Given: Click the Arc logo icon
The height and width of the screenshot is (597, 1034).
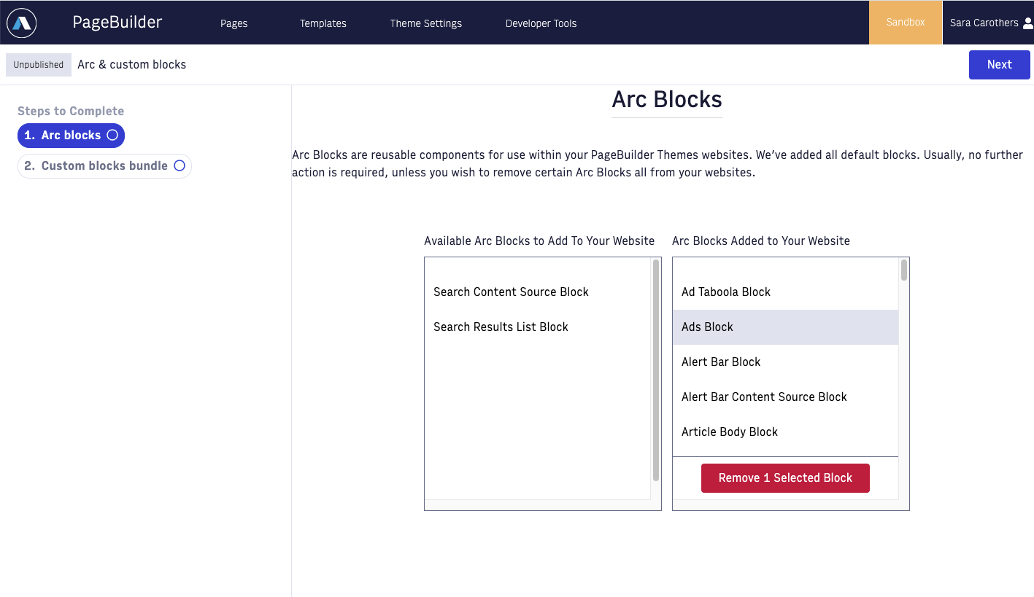Looking at the screenshot, I should 22,23.
